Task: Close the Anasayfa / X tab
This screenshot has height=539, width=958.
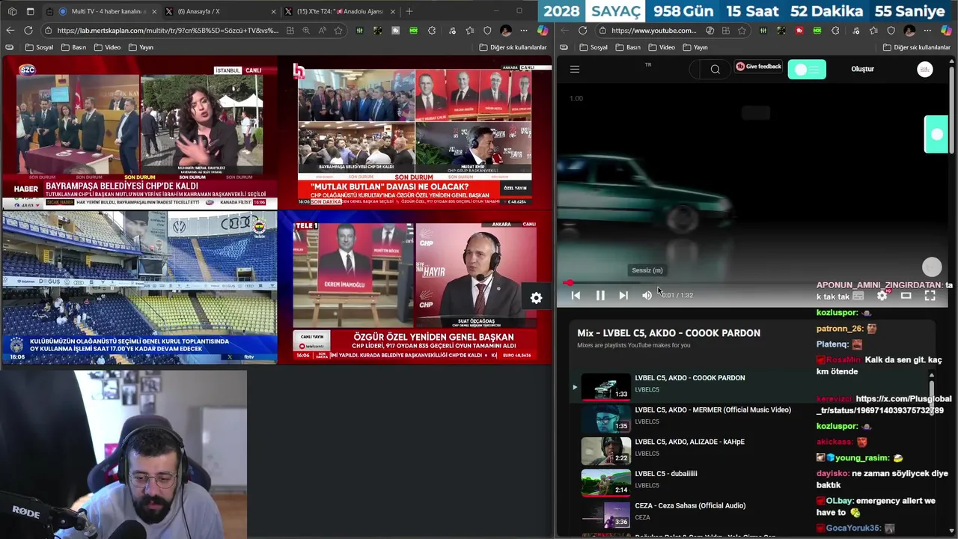Action: [272, 11]
